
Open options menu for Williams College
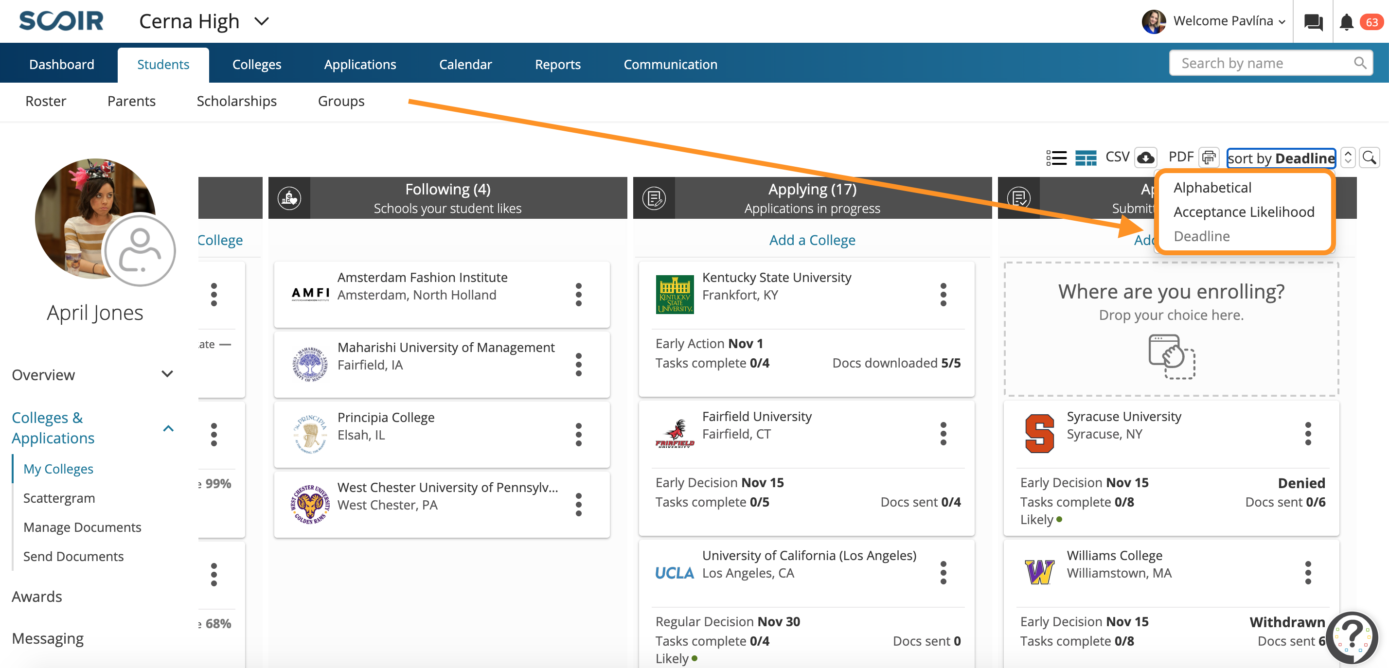(x=1308, y=573)
